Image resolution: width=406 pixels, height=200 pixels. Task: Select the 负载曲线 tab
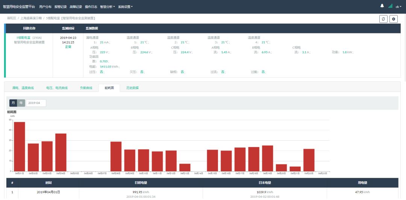point(86,88)
